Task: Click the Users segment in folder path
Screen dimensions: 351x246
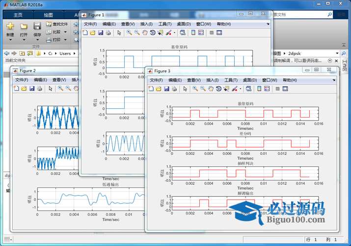Action: coord(65,53)
